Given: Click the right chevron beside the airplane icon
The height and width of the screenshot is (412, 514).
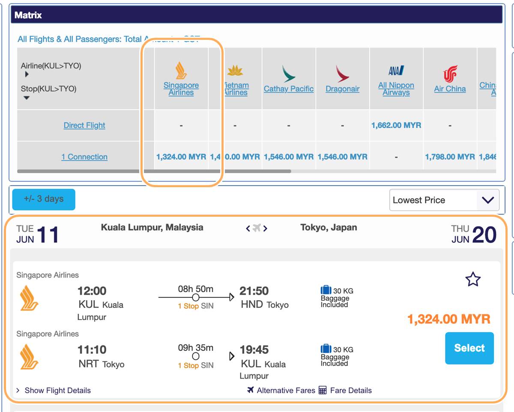Looking at the screenshot, I should point(265,229).
